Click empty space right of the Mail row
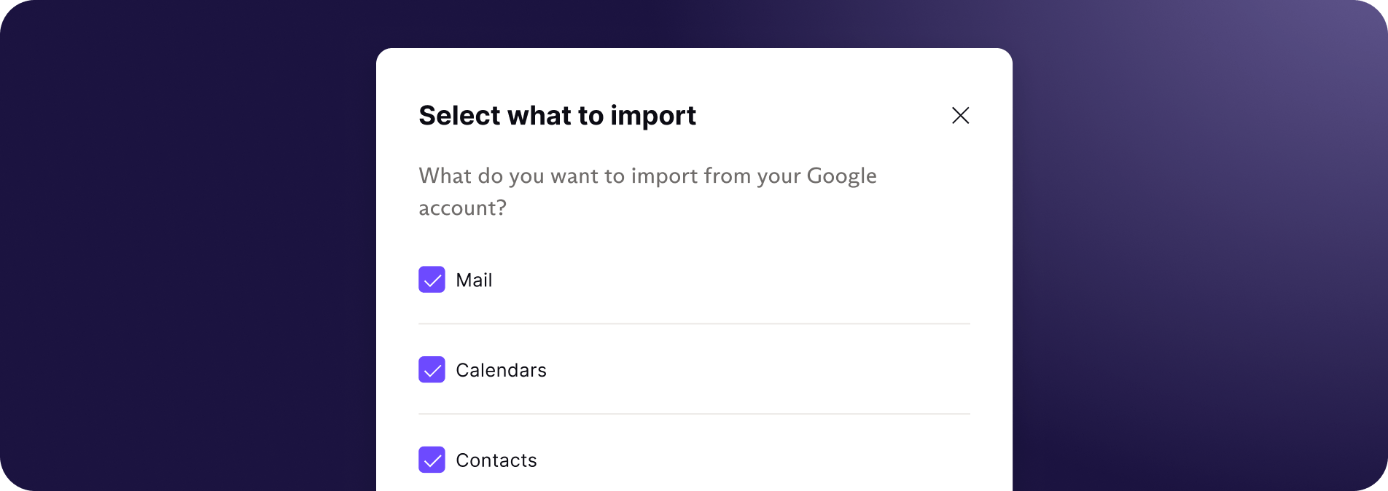Screen dimensions: 1388x491 click(x=729, y=280)
